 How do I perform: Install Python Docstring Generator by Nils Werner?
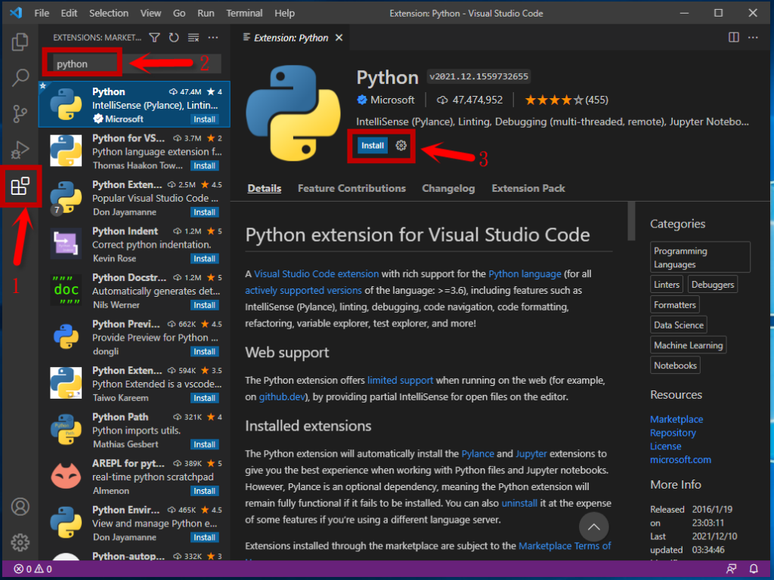coord(204,305)
